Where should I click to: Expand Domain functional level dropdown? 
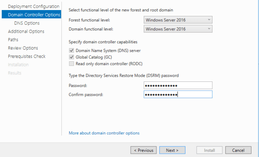click(x=178, y=29)
